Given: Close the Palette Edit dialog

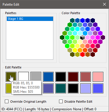Looking at the screenshot, I should pos(104,4).
